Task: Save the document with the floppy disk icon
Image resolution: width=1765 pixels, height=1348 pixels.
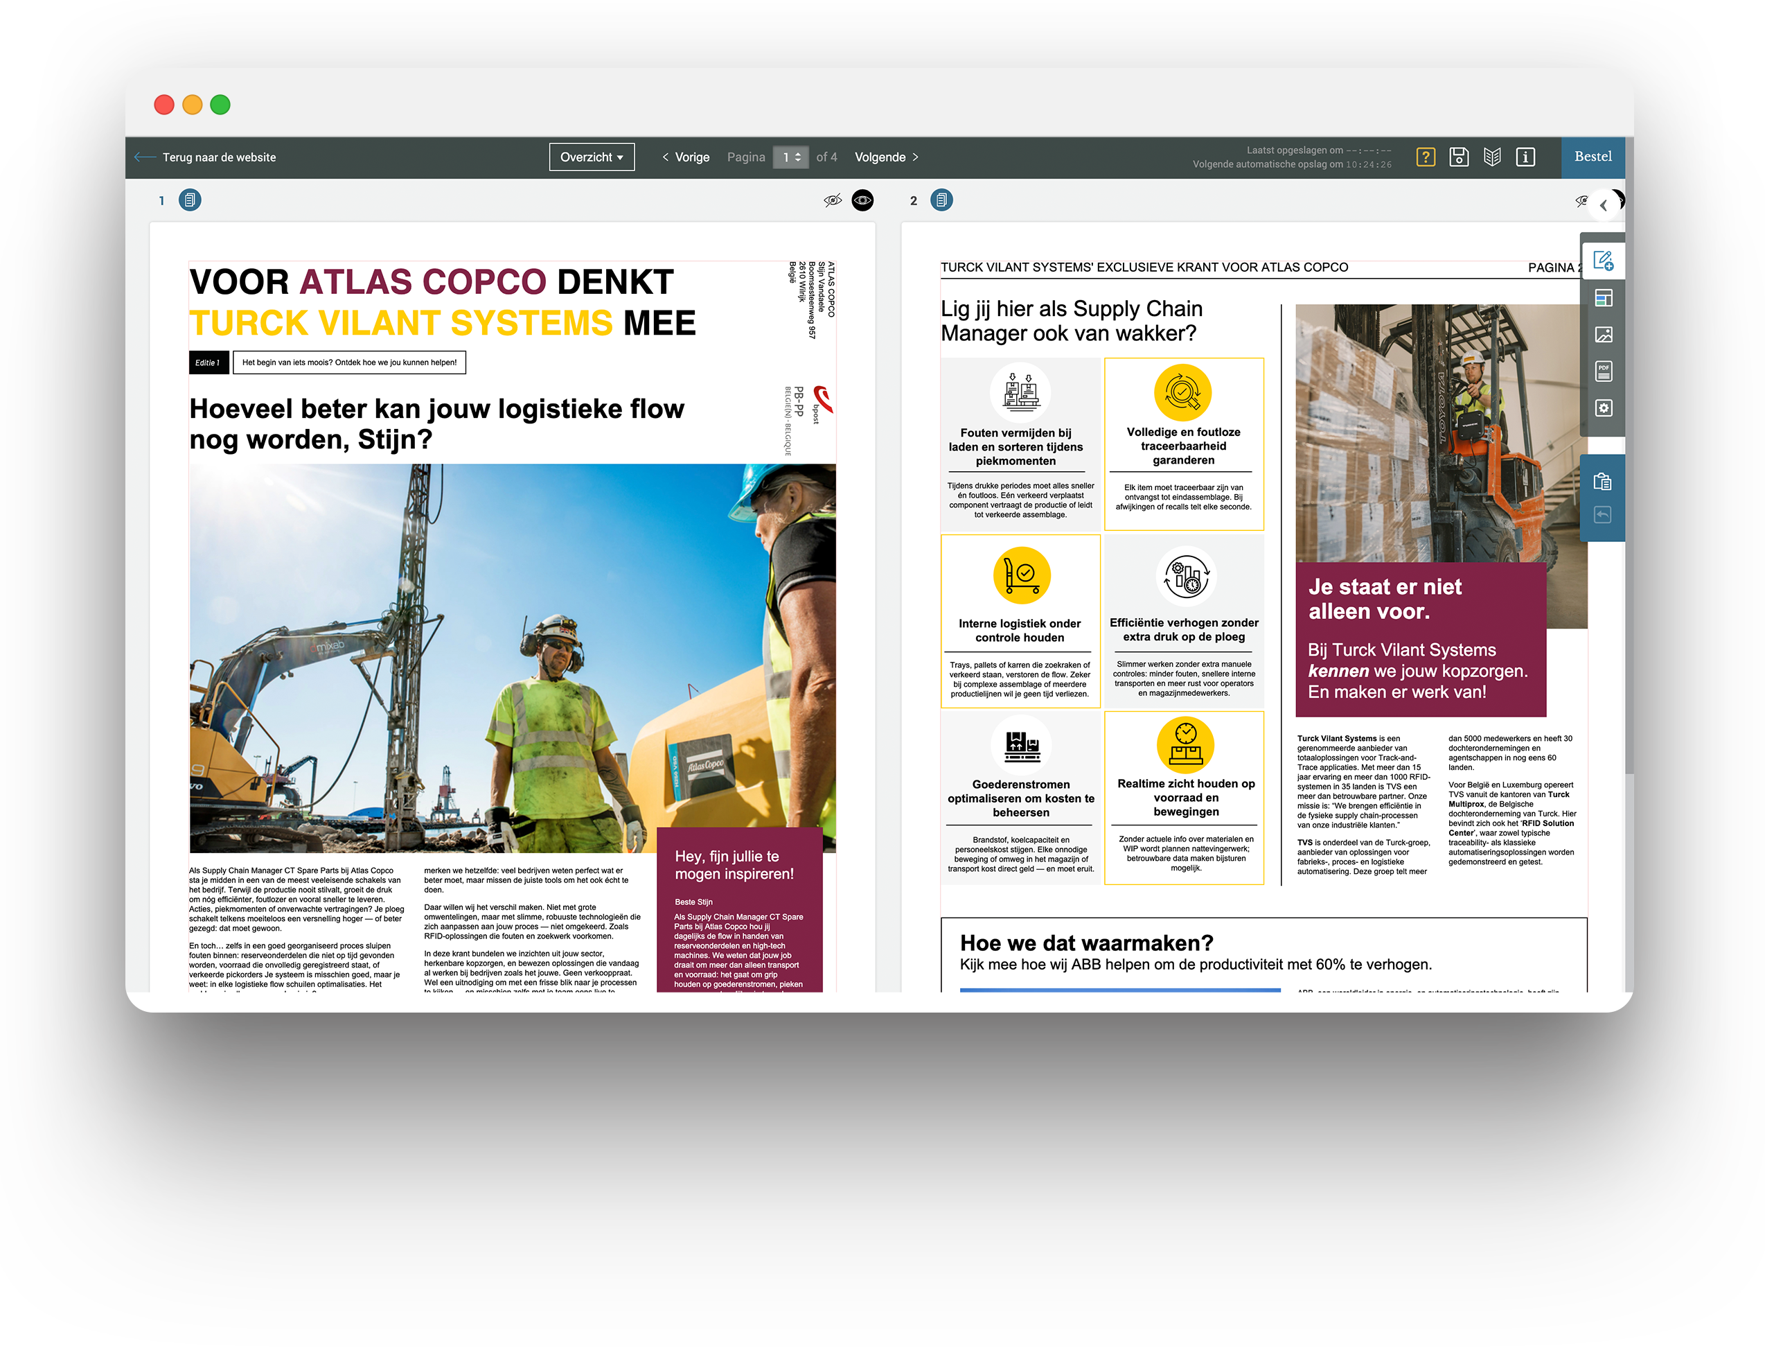Action: click(1459, 157)
